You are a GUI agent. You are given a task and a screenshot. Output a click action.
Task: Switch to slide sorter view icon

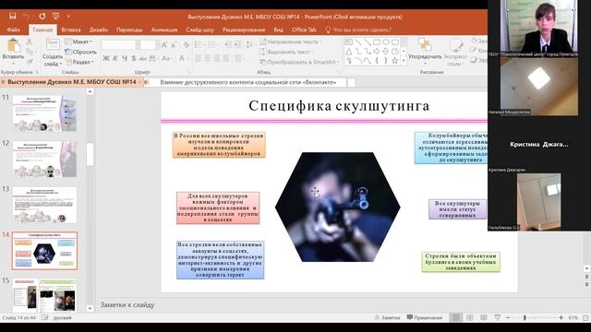pyautogui.click(x=470, y=317)
